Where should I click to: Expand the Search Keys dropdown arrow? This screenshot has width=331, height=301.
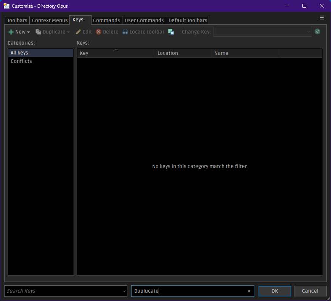click(124, 291)
